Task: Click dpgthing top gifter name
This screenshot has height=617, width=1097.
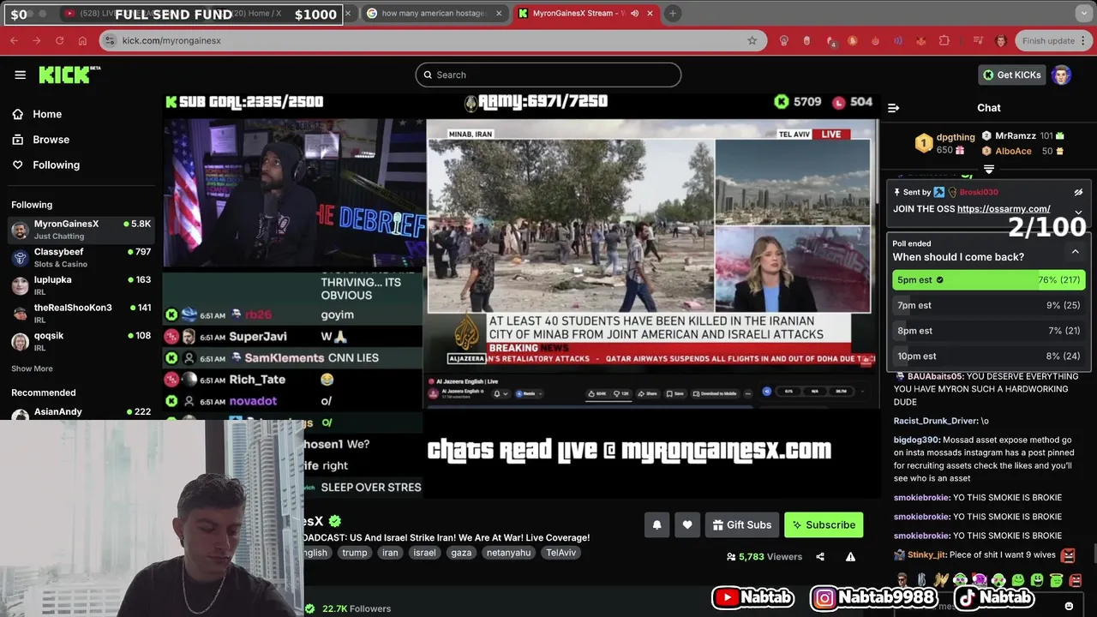Action: coord(956,137)
